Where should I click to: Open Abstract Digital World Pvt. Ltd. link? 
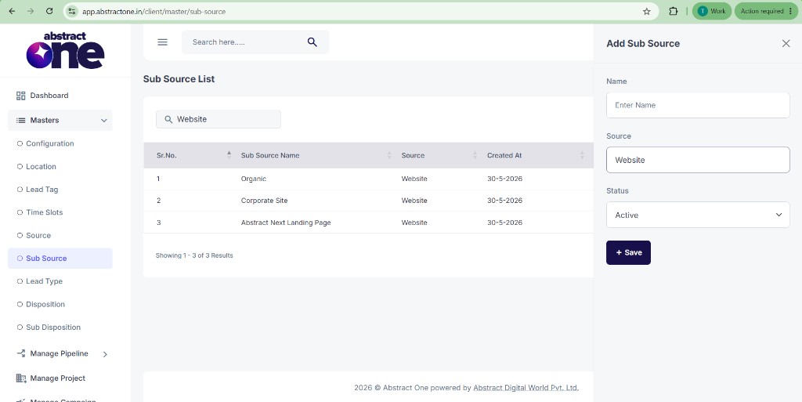pos(526,388)
